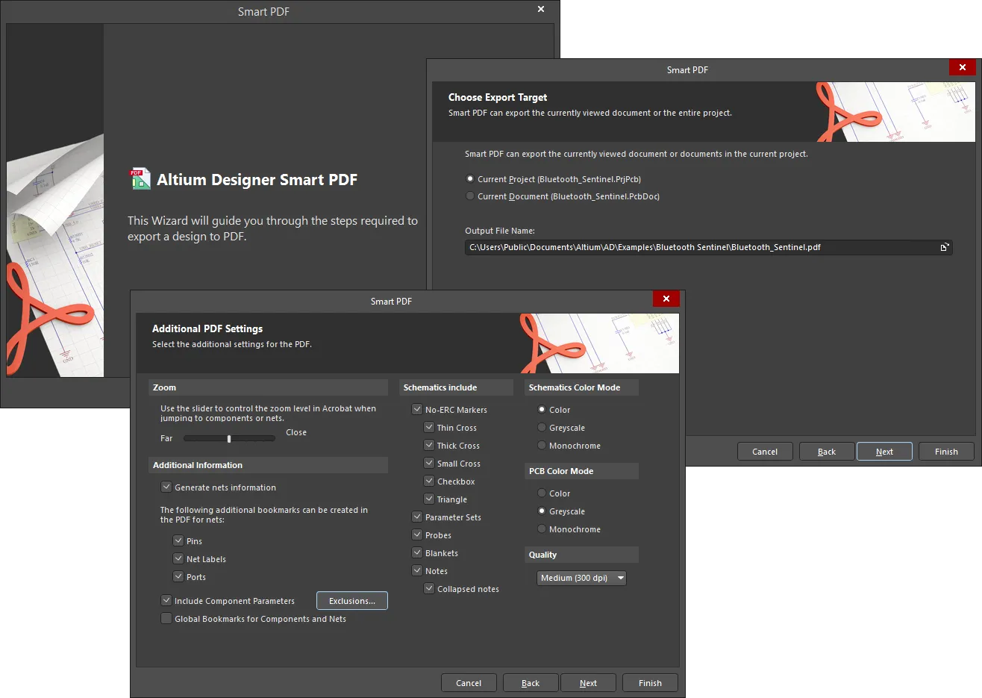Toggle No-ERC Markers checkbox

coord(417,409)
